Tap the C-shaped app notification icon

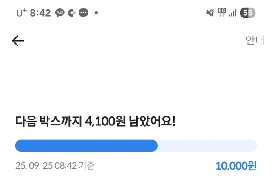point(71,13)
